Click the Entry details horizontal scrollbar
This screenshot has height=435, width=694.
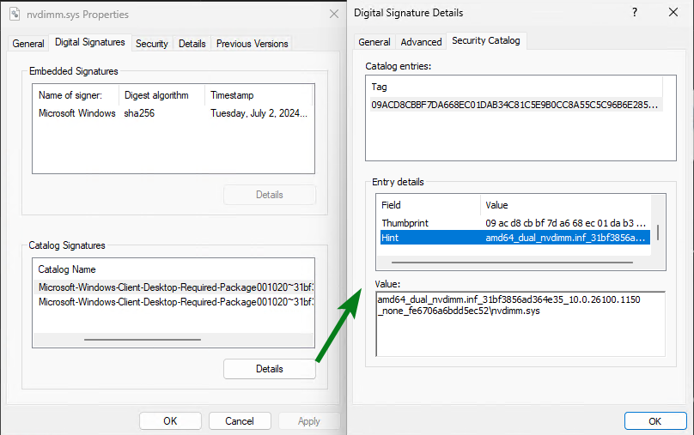click(x=514, y=263)
